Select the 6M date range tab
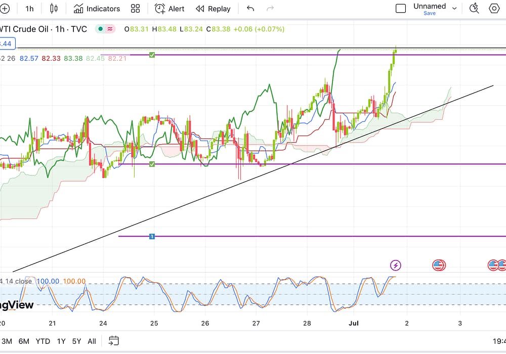This screenshot has height=354, width=506. (24, 341)
